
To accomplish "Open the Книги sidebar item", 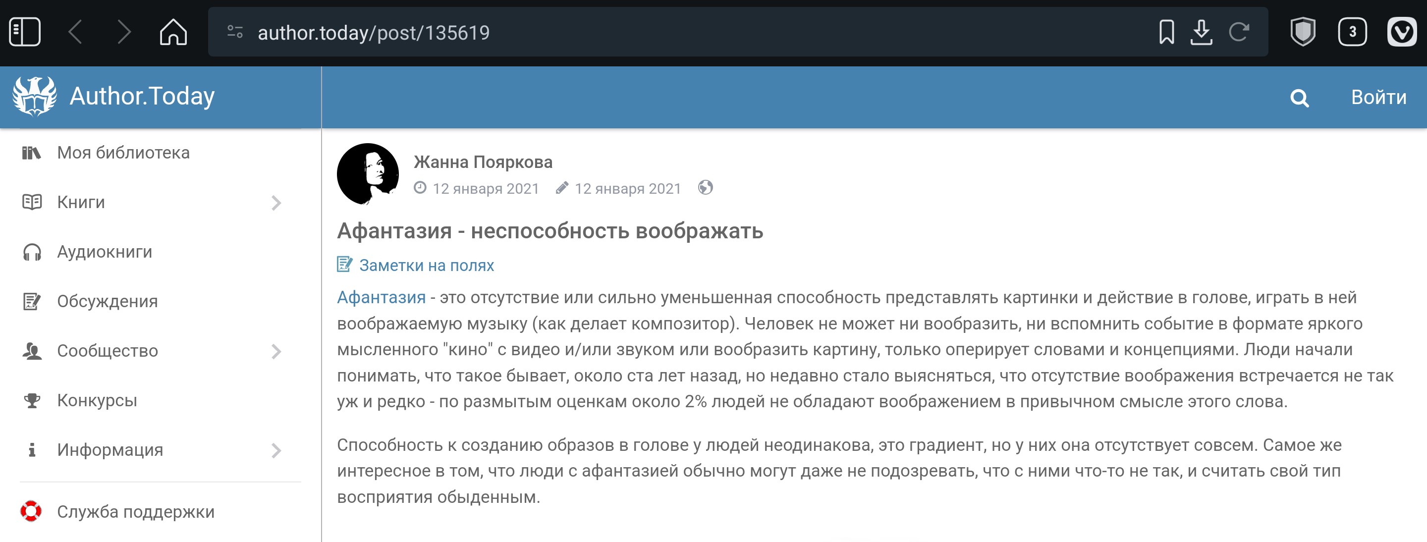I will coord(81,202).
